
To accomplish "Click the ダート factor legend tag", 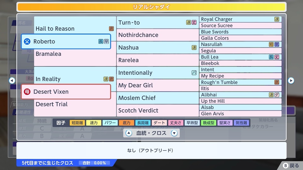I will (159, 123).
